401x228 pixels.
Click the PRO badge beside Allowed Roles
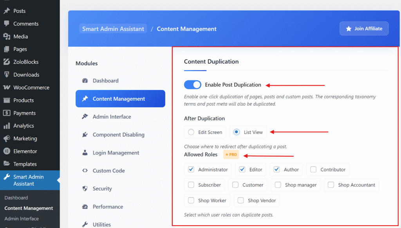point(231,155)
